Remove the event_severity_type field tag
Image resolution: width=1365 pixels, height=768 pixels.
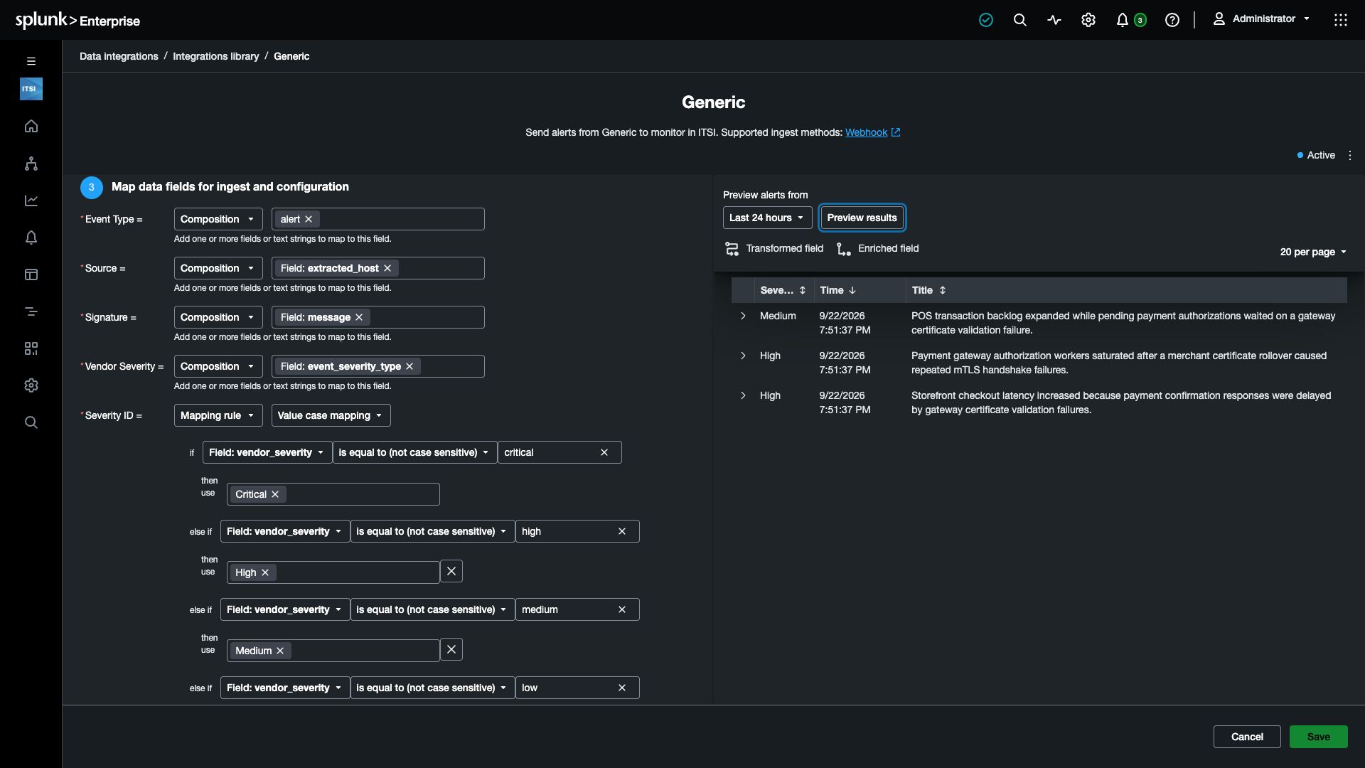pyautogui.click(x=409, y=366)
